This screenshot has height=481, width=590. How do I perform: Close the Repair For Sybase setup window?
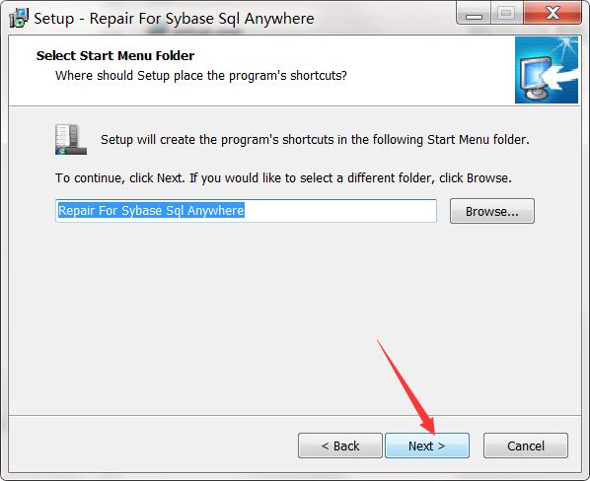pos(553,14)
